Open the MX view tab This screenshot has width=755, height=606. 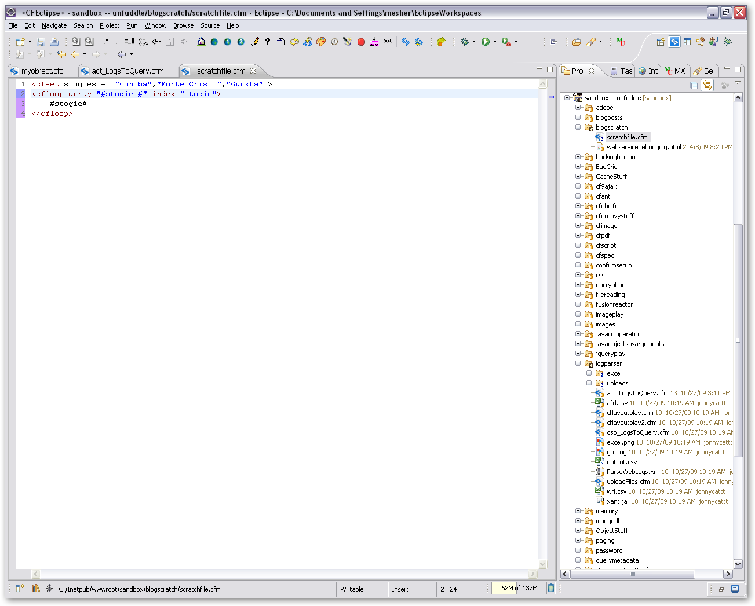[675, 71]
